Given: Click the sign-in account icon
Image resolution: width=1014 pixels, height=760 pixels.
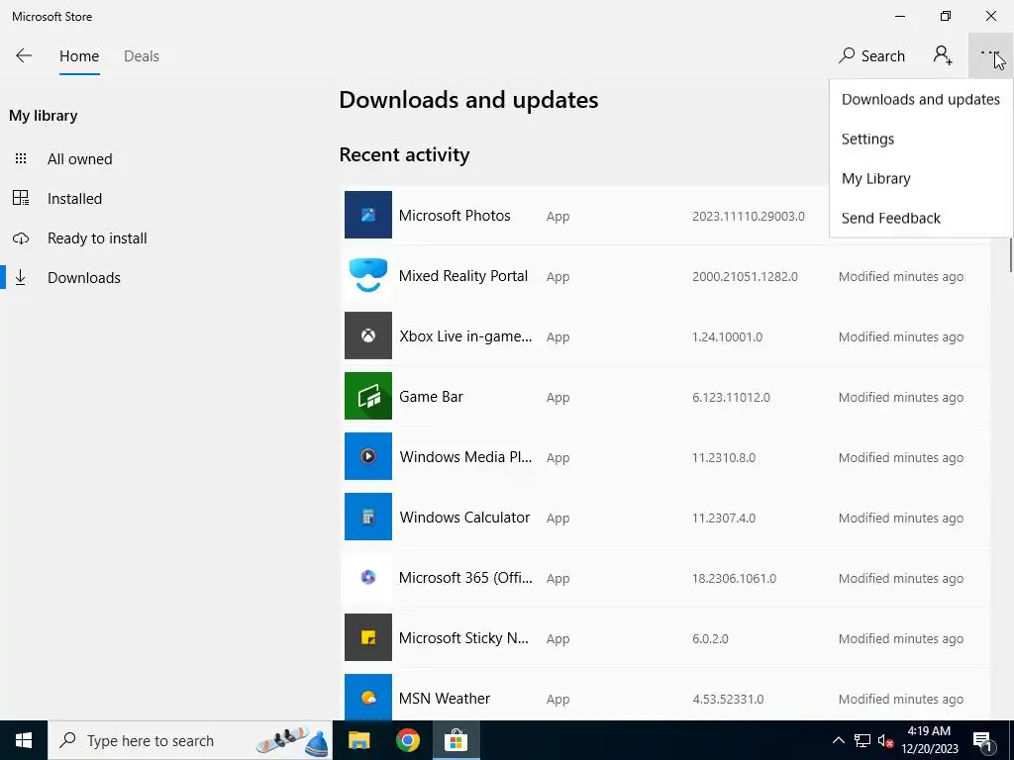Looking at the screenshot, I should point(943,55).
